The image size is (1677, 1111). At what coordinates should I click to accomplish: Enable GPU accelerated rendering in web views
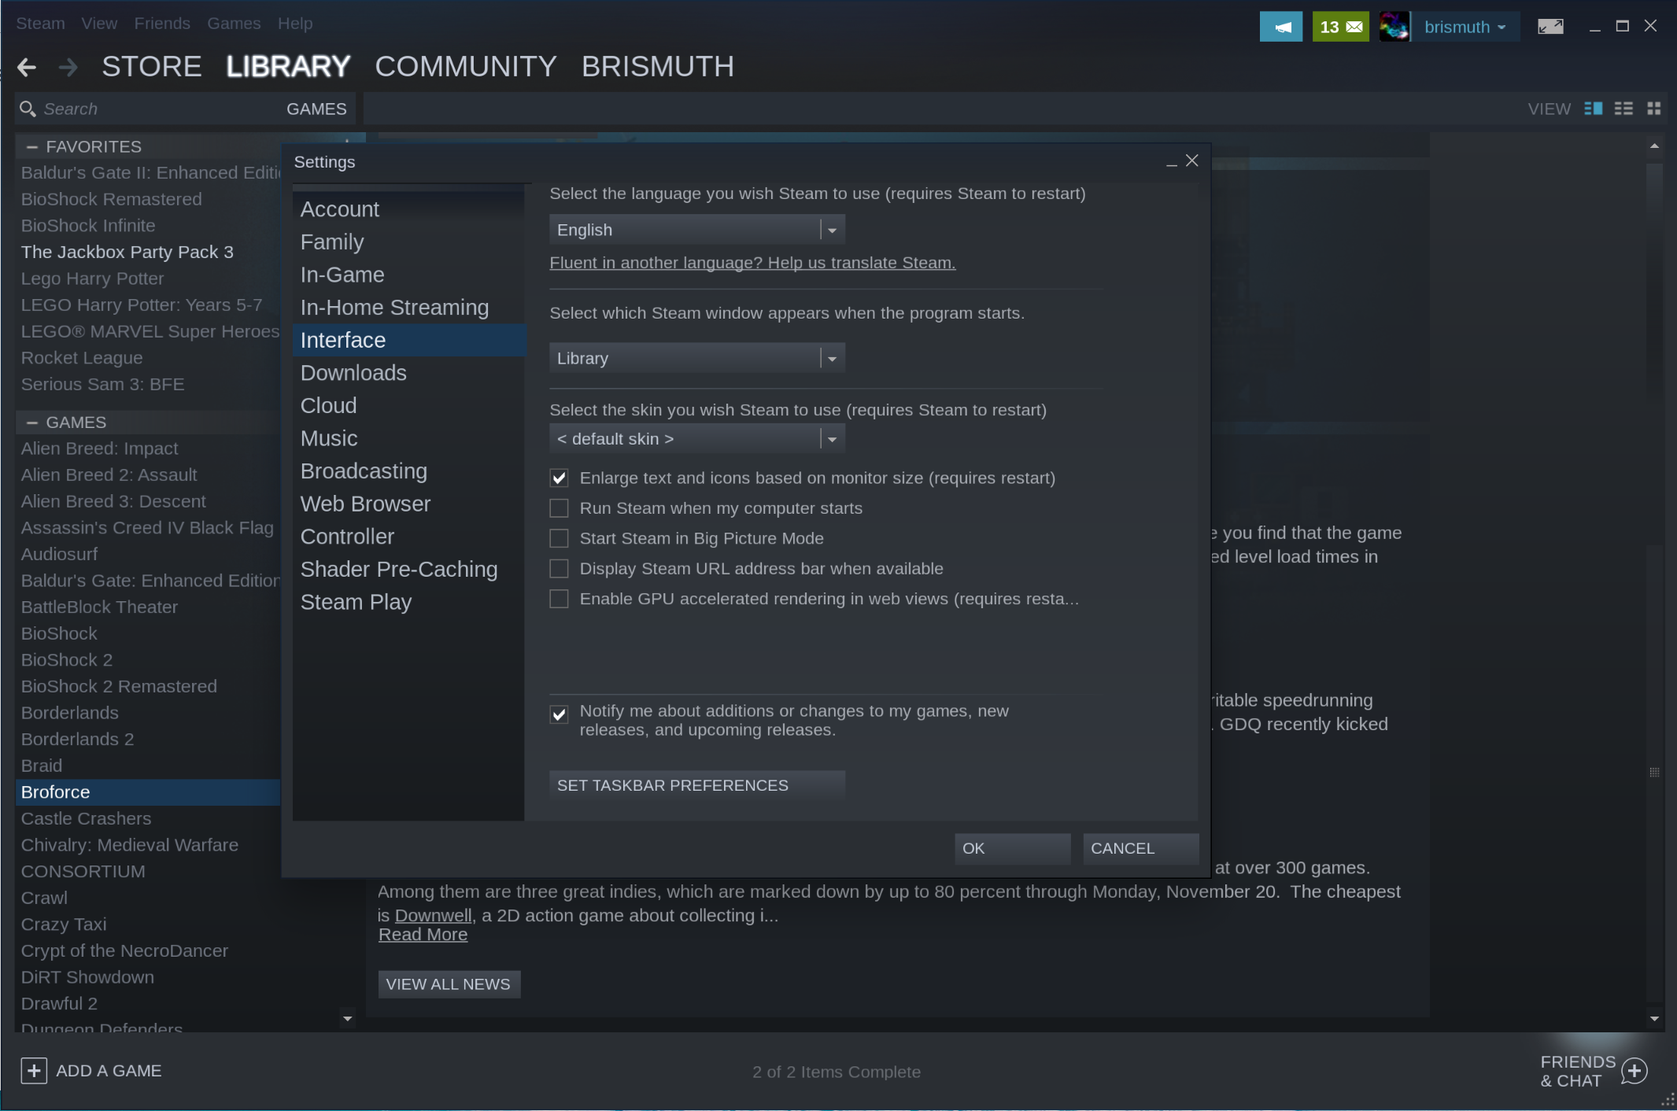tap(560, 599)
